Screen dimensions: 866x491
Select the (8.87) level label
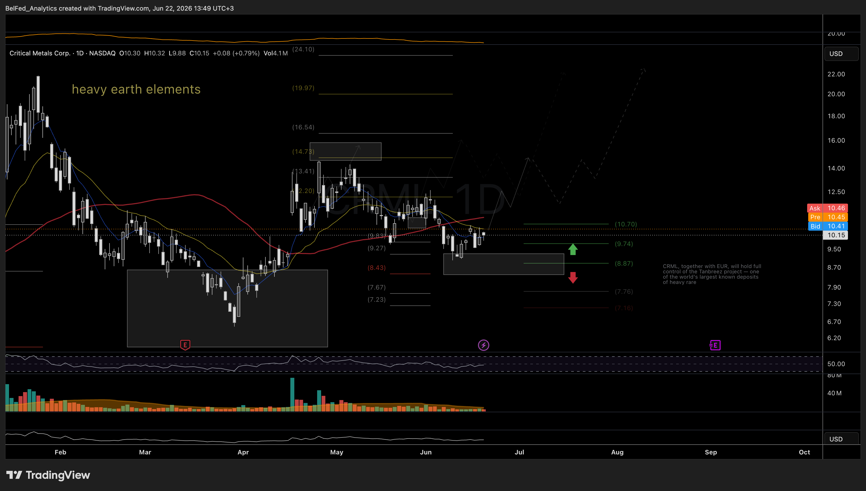[x=624, y=263]
